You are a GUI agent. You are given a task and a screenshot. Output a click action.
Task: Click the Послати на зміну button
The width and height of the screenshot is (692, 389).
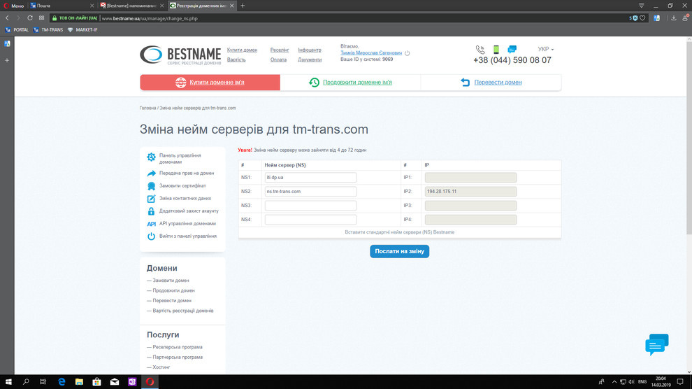pos(399,251)
